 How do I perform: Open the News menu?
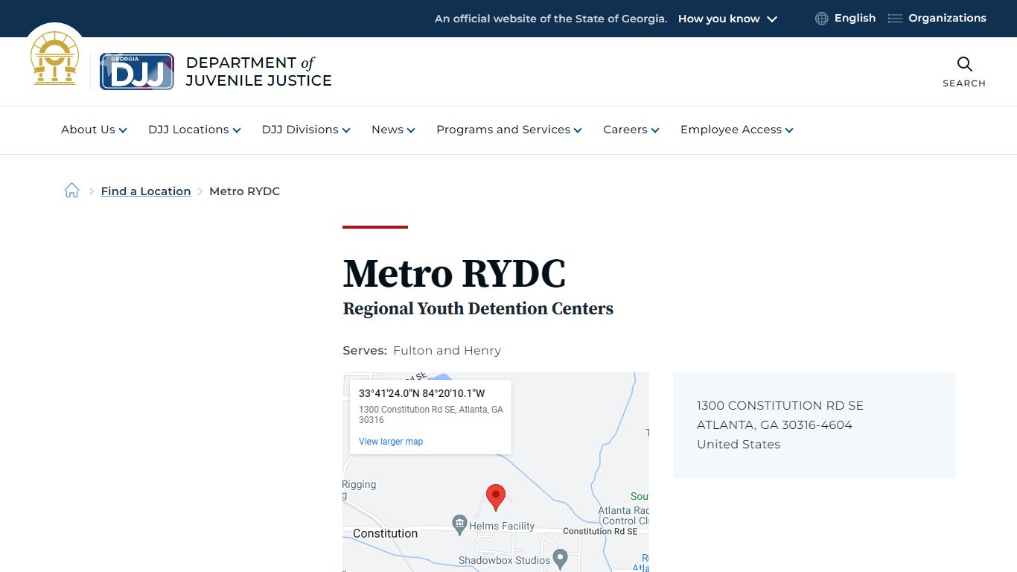[393, 130]
